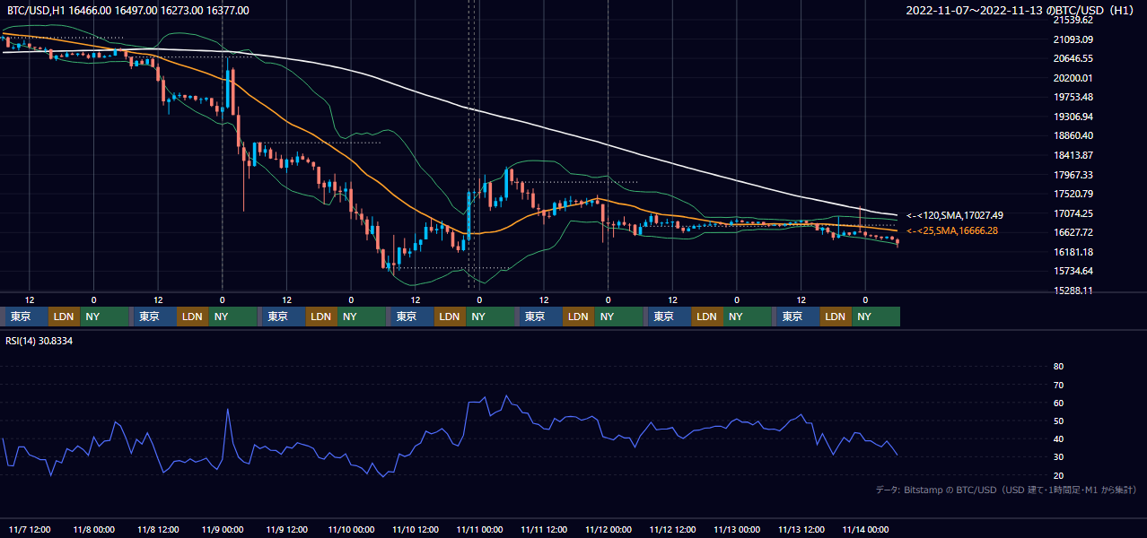Choose the 11/12 12:00 time axis label

672,529
